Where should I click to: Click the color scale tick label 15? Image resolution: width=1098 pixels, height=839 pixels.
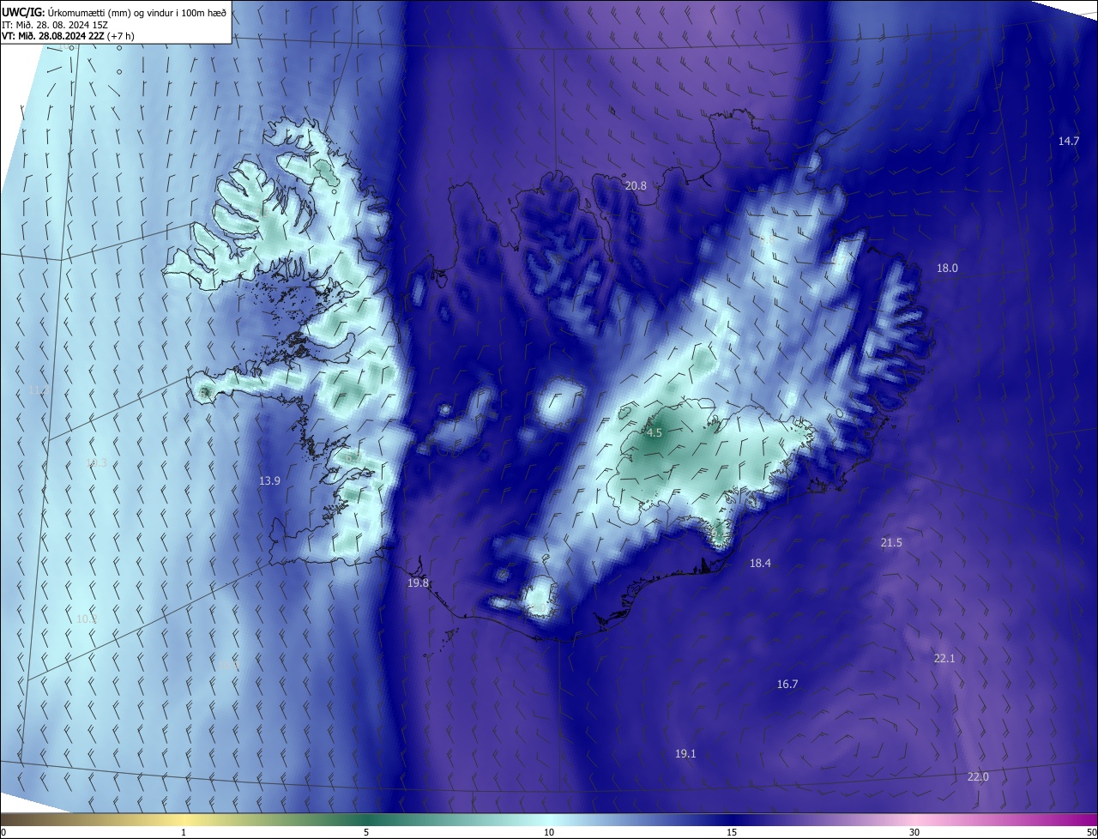coord(732,832)
